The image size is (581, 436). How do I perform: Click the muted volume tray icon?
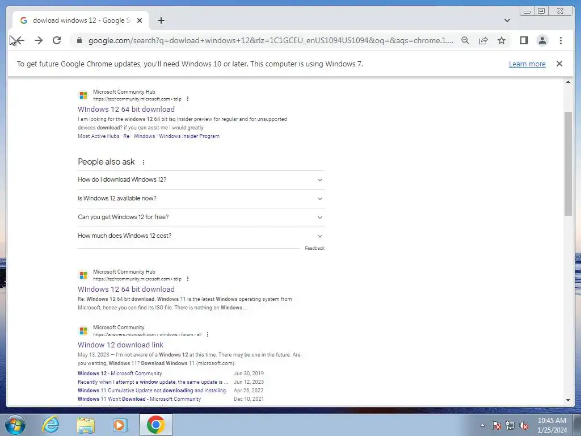click(x=524, y=426)
